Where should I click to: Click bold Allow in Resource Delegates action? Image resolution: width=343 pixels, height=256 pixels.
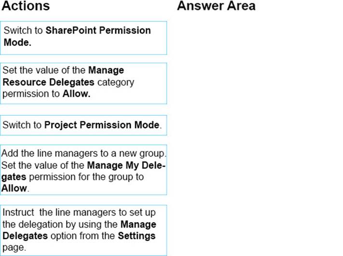coord(76,94)
